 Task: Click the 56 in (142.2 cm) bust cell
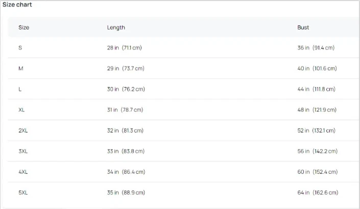[317, 151]
